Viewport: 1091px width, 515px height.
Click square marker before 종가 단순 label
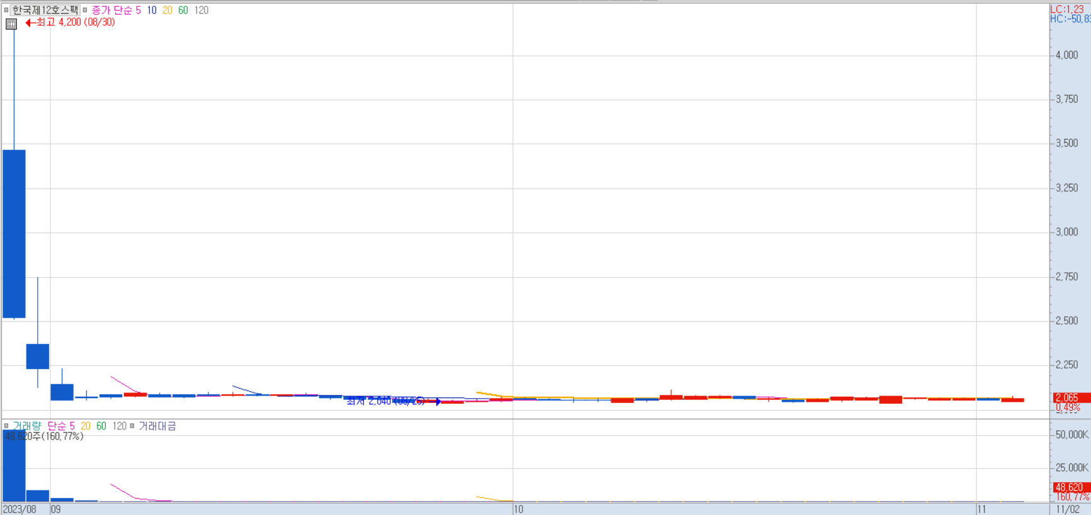85,10
